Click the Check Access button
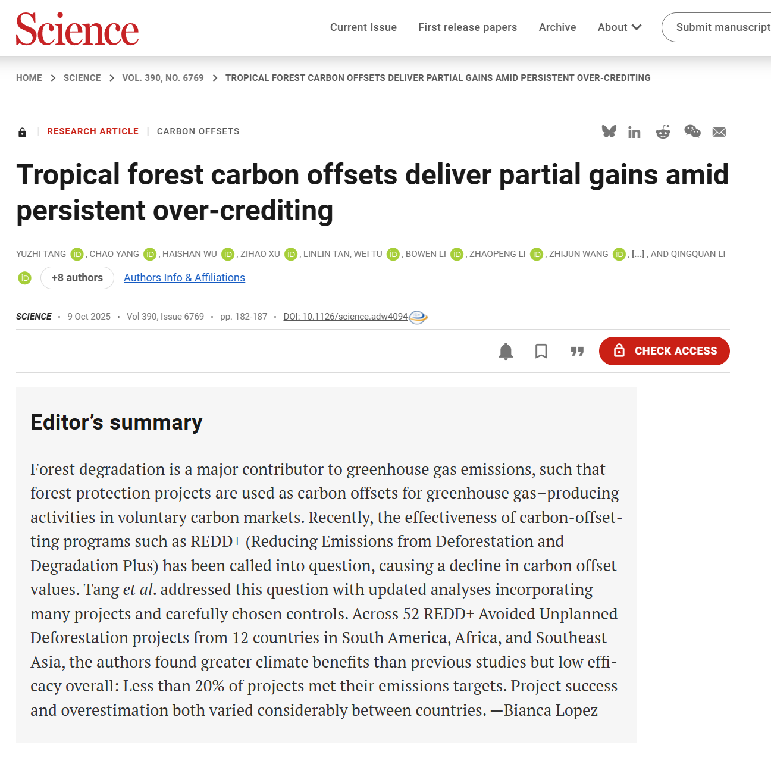Viewport: 771px width, 764px height. point(664,351)
